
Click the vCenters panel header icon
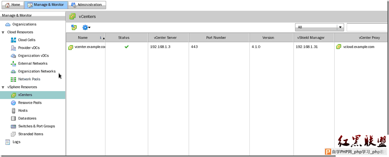[72, 17]
